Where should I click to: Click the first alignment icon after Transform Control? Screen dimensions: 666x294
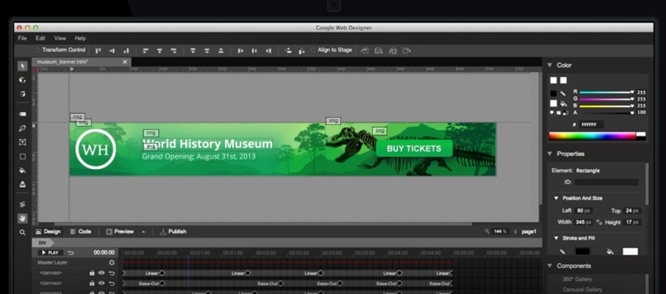click(x=98, y=51)
